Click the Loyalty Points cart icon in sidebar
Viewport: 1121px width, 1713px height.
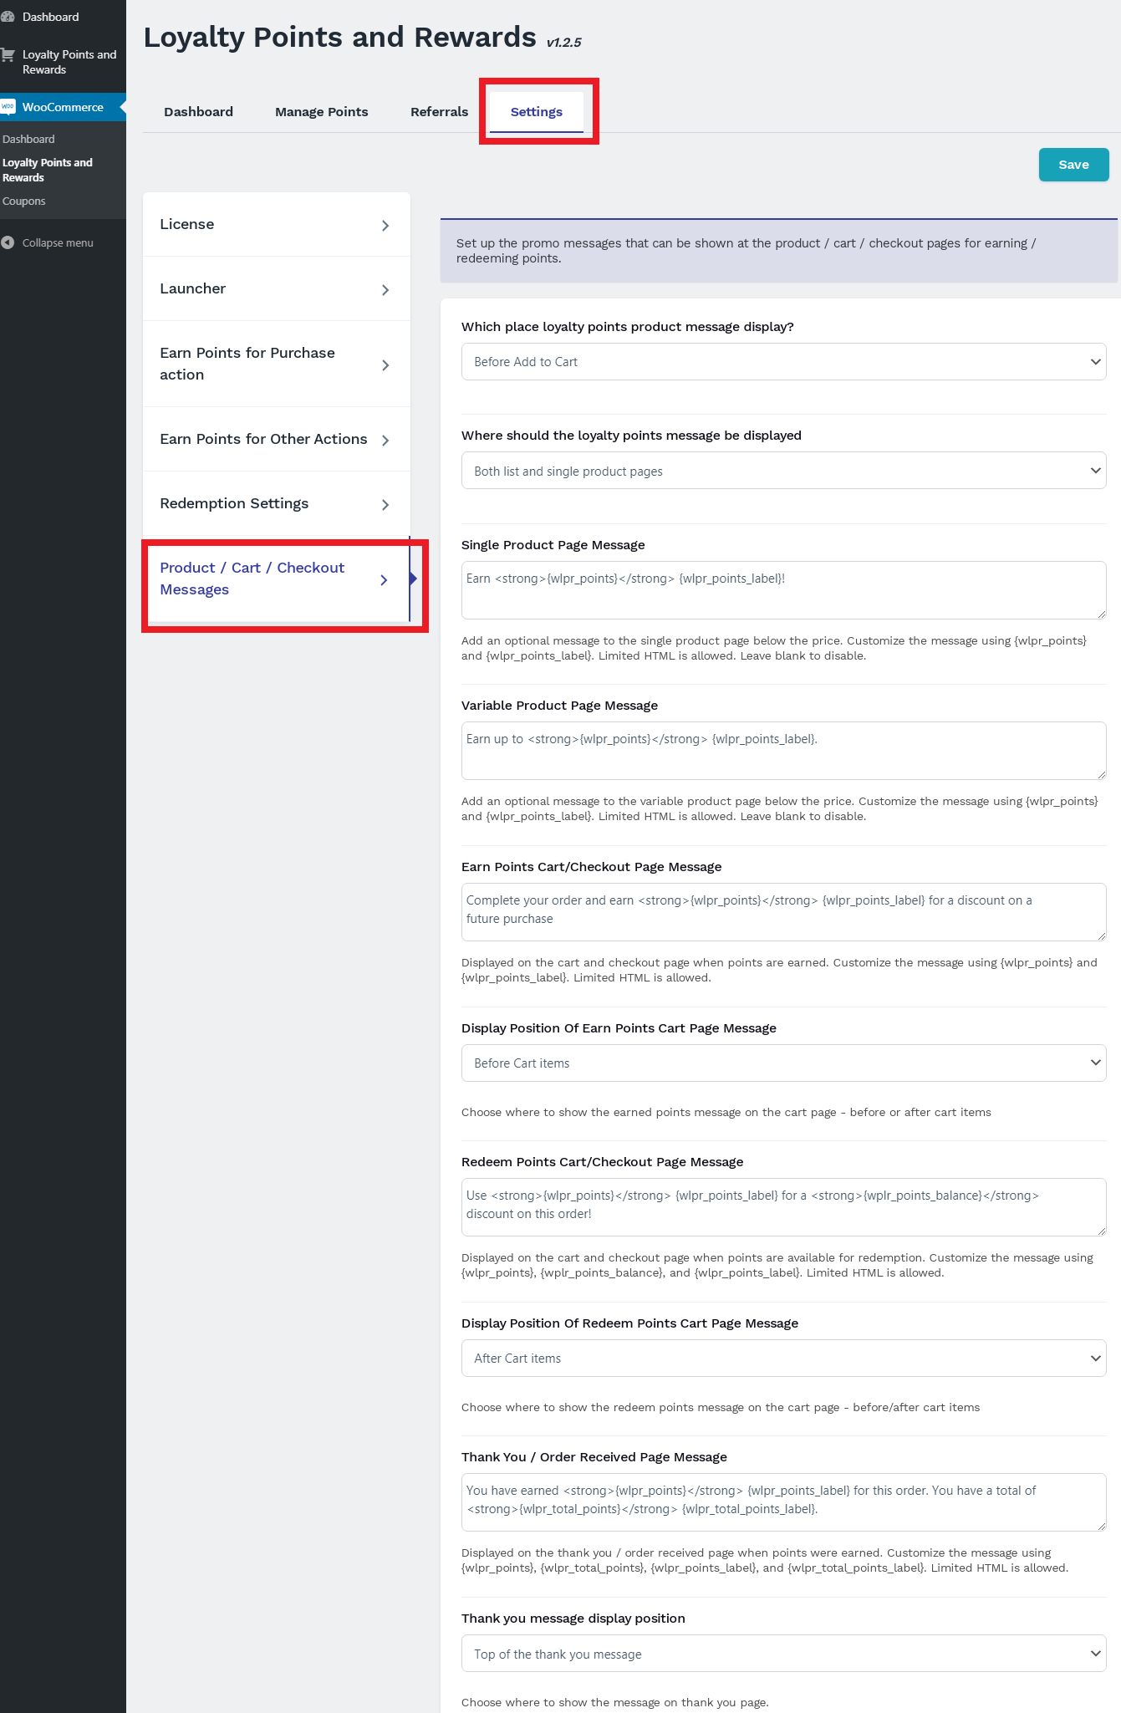click(x=8, y=55)
